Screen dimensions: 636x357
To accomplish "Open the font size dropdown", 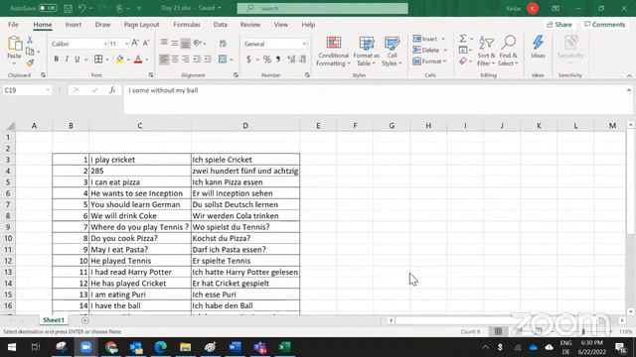I will tap(126, 44).
